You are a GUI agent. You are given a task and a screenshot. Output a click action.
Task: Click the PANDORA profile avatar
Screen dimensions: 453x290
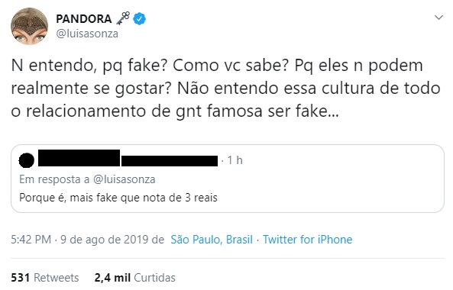30,26
